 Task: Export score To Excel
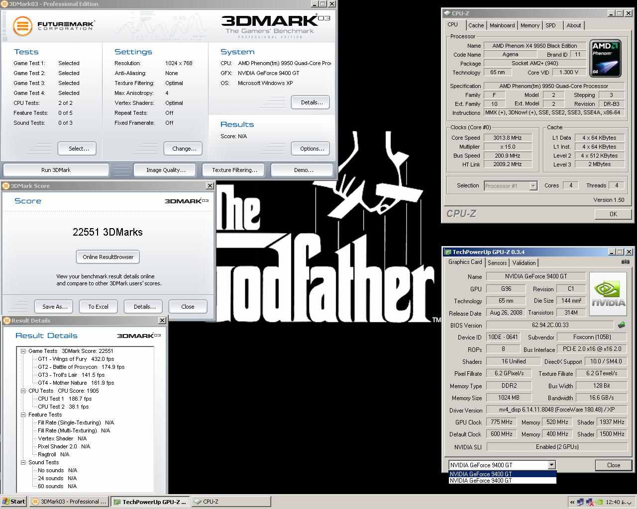(98, 307)
